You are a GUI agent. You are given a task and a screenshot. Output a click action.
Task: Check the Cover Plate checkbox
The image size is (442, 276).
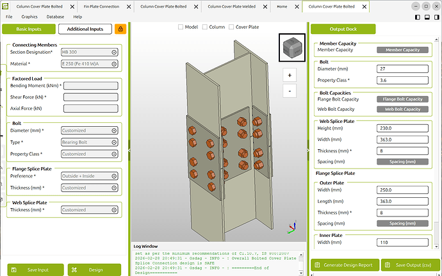pos(231,27)
